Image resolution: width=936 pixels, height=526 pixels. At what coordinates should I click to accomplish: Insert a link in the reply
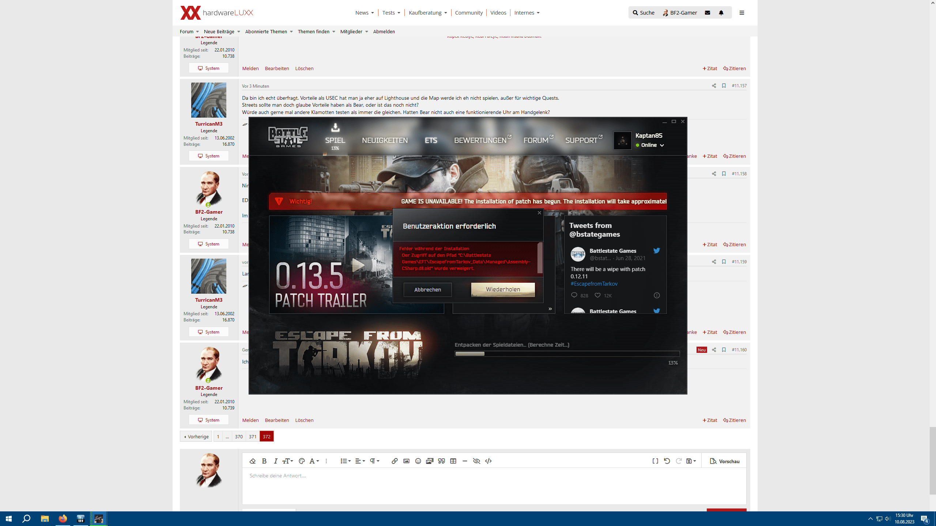point(395,461)
